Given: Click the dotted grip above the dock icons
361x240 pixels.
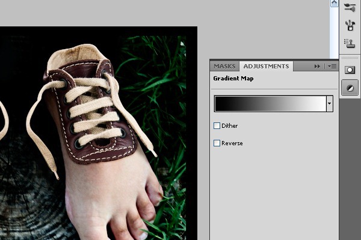Looking at the screenshot, I should coord(350,58).
